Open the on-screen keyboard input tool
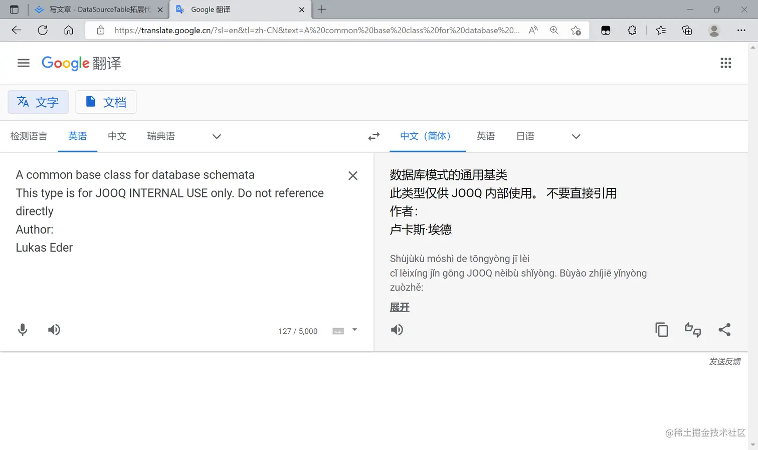Viewport: 758px width, 450px height. (338, 331)
